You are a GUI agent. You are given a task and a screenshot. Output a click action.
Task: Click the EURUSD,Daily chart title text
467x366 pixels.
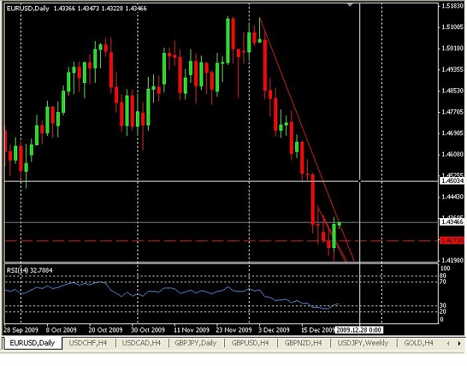pyautogui.click(x=28, y=8)
